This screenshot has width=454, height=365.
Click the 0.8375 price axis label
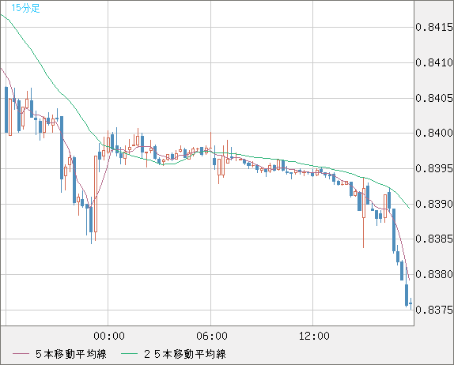point(434,310)
